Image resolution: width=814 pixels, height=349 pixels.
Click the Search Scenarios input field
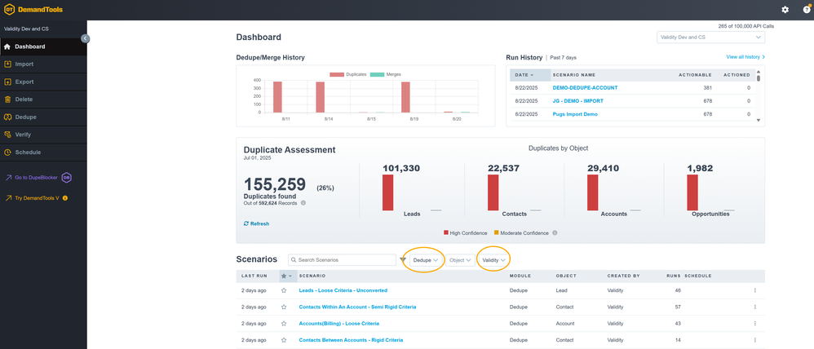(342, 259)
